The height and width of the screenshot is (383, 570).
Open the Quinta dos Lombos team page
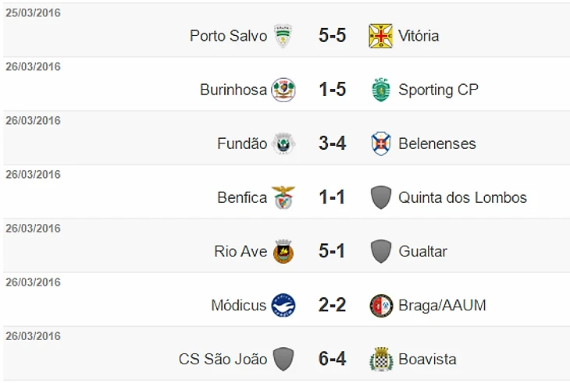point(462,197)
